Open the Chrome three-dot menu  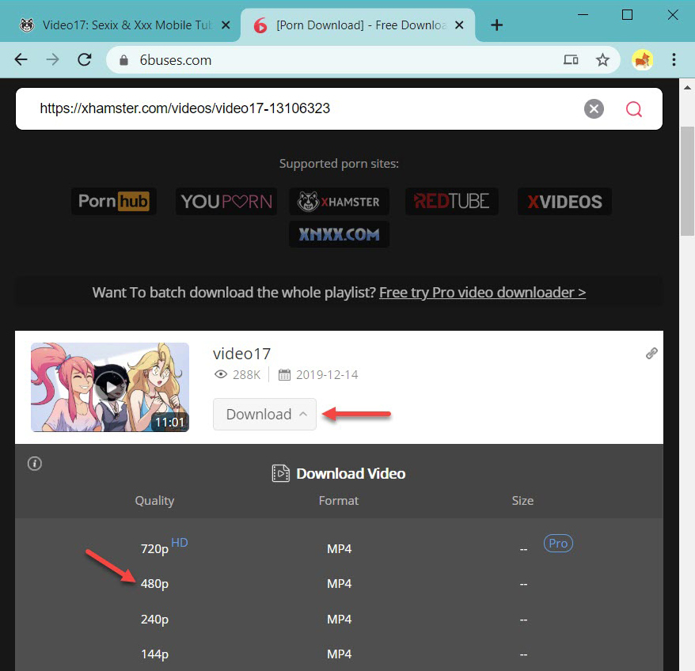point(674,59)
